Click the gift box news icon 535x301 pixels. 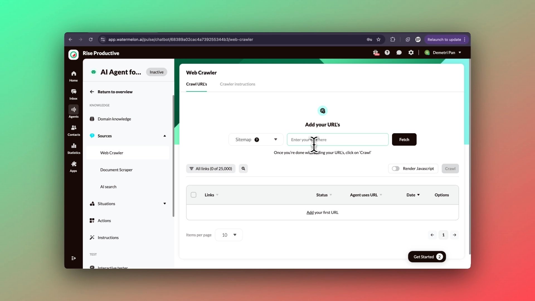376,52
